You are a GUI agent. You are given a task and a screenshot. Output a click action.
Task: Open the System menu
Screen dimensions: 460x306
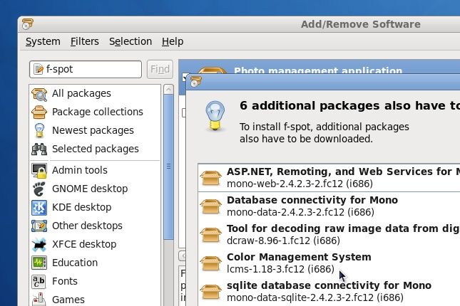pos(43,41)
